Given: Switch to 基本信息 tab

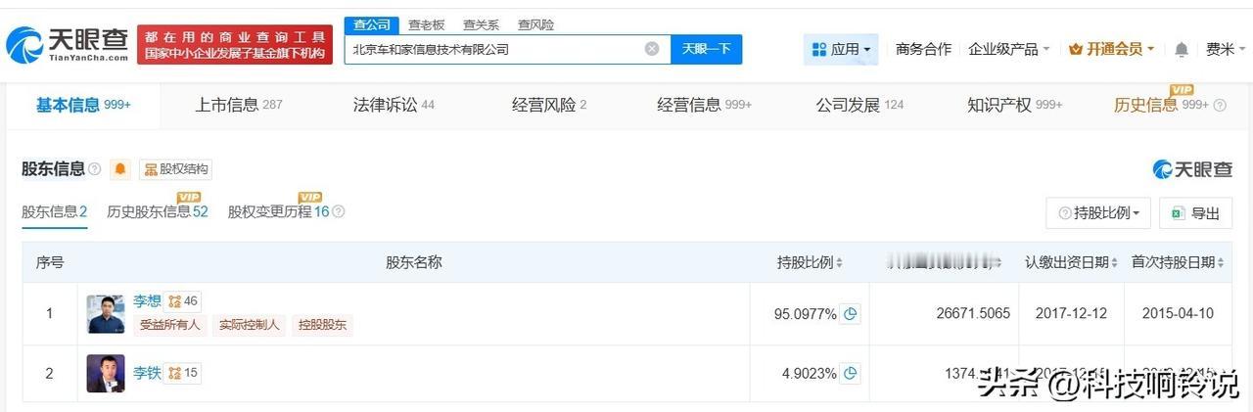Looking at the screenshot, I should pos(83,105).
